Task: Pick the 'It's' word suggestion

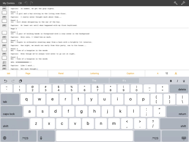Action: tap(124, 81)
